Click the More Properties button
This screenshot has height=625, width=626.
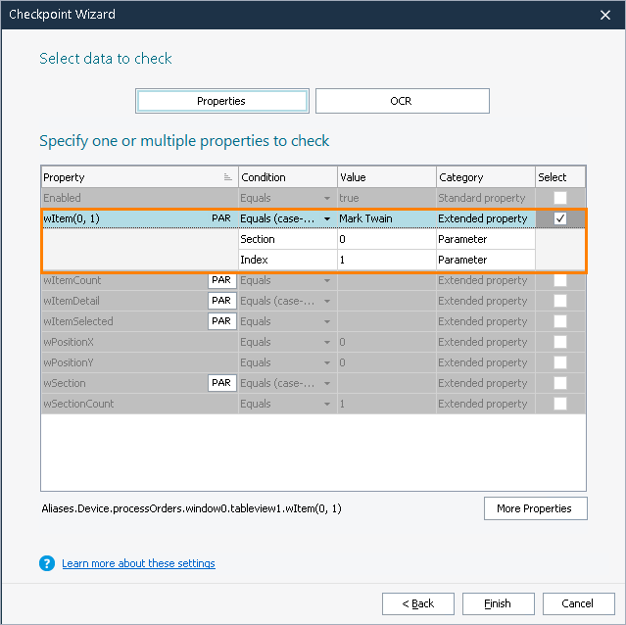click(x=535, y=508)
